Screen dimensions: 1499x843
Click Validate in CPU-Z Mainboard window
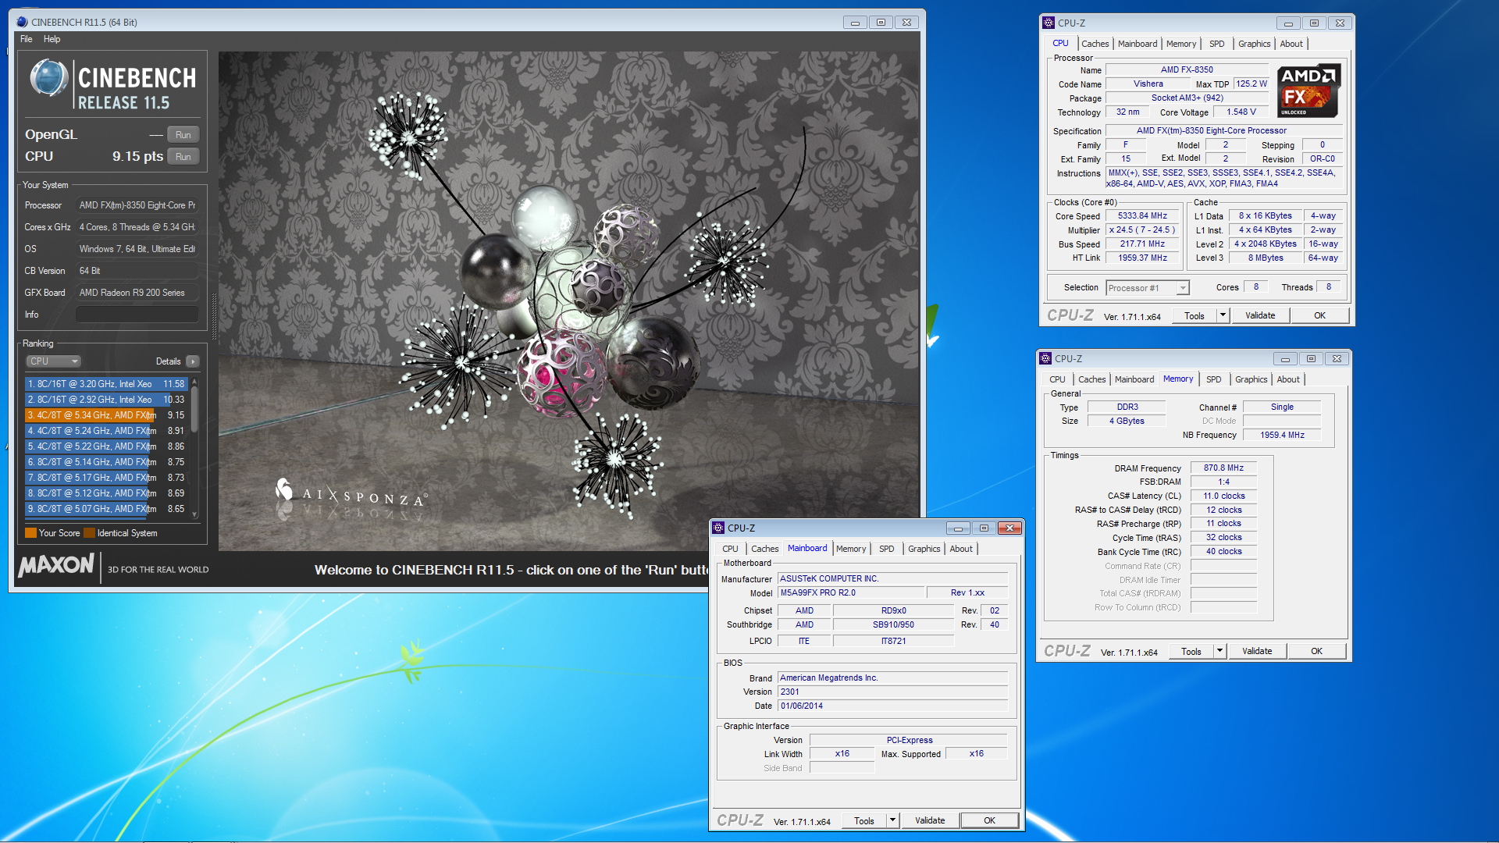click(930, 820)
